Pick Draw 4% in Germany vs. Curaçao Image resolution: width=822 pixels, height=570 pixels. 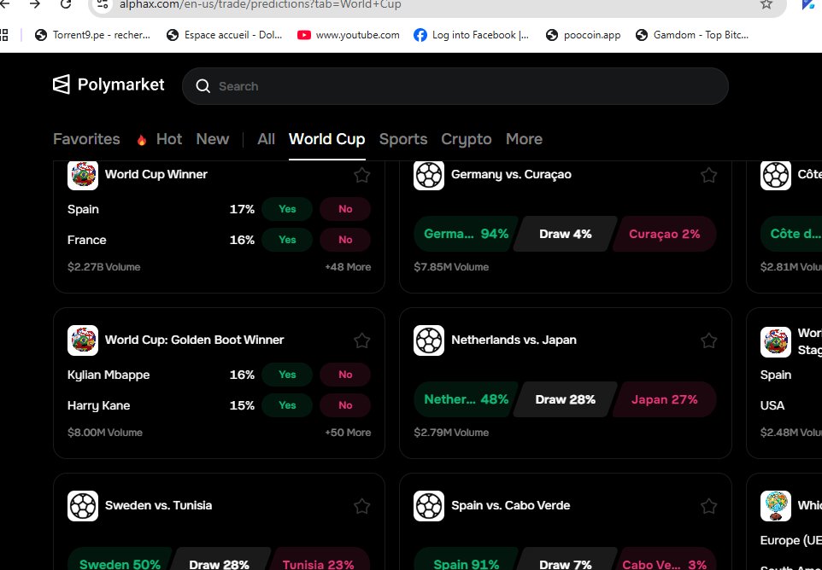(x=565, y=234)
